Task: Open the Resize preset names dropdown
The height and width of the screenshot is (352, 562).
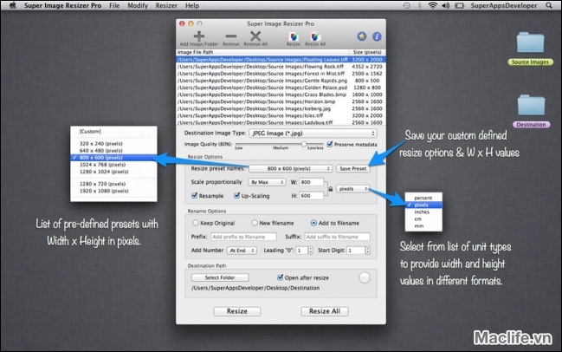Action: 290,168
